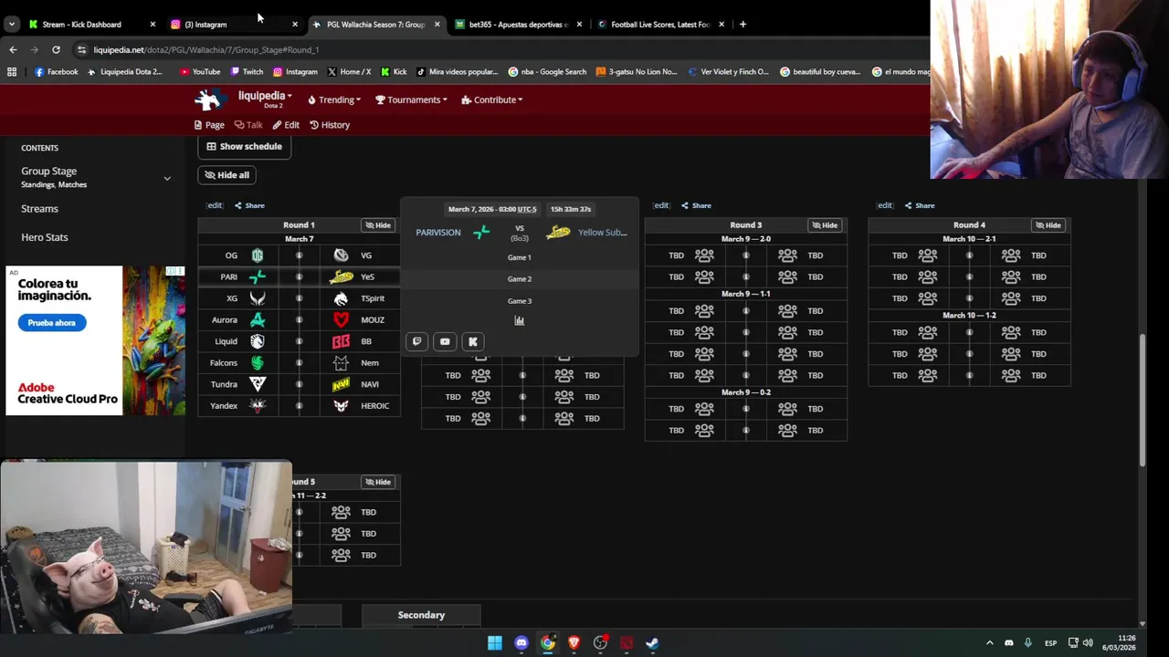Click the page vertical scrollbar thumb
The height and width of the screenshot is (657, 1169).
point(1142,401)
